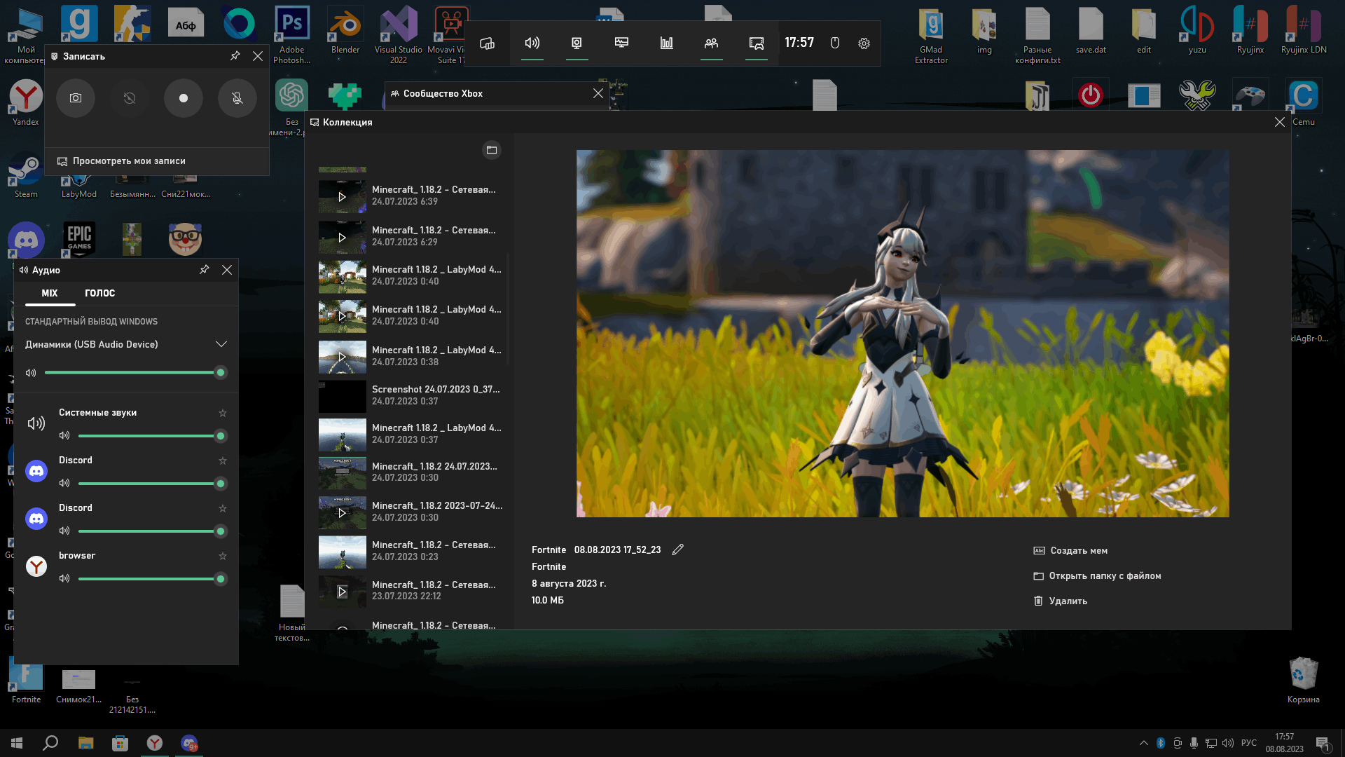Enable mouse click-through in Game Bar
Screen dimensions: 1345x757
coord(834,43)
